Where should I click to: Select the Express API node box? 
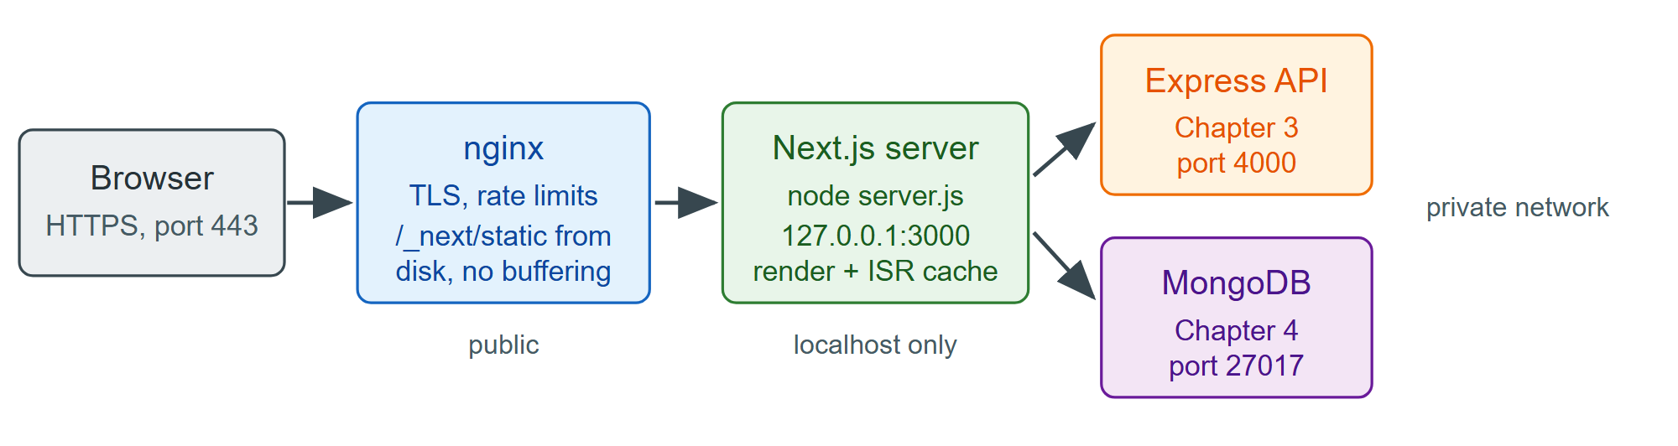1236,115
